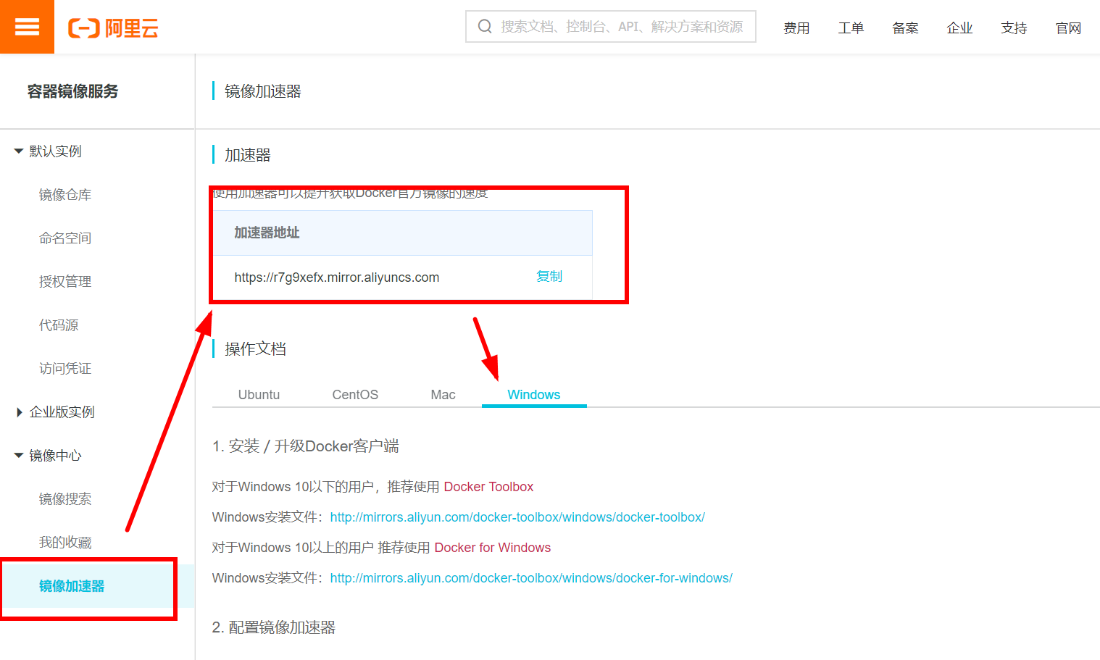The height and width of the screenshot is (660, 1100).
Task: Click inside the documentation search field
Action: coord(616,26)
